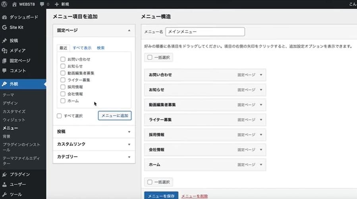Expand the カスタムリンク panel
This screenshot has width=357, height=199.
click(94, 144)
